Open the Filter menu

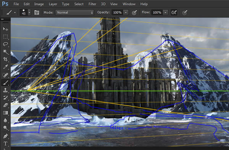coord(92,4)
